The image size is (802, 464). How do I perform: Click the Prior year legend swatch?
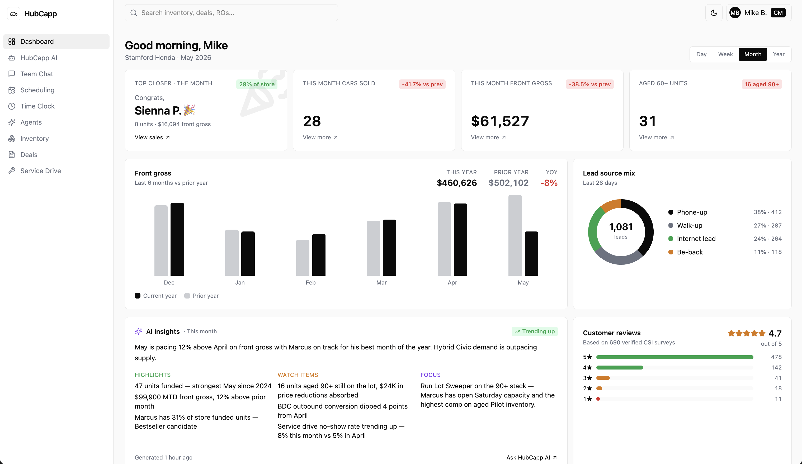coord(187,296)
